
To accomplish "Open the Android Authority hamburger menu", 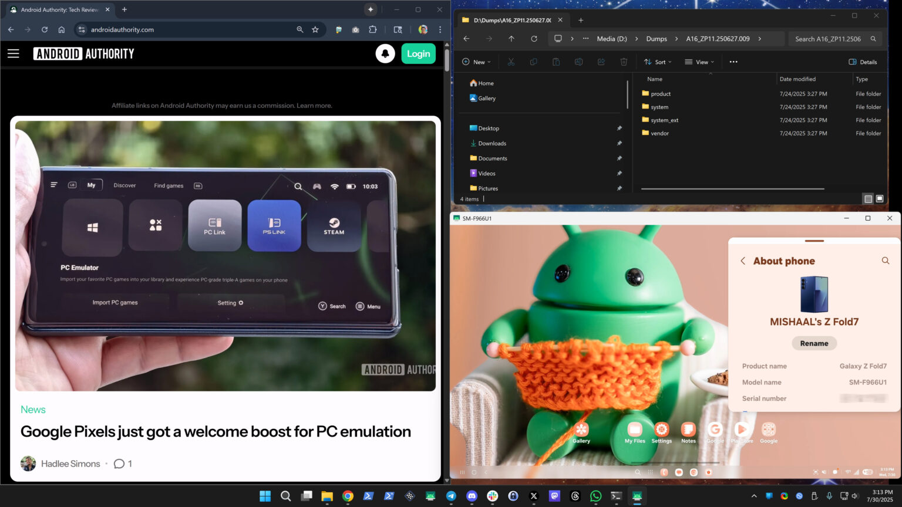I will [x=13, y=53].
